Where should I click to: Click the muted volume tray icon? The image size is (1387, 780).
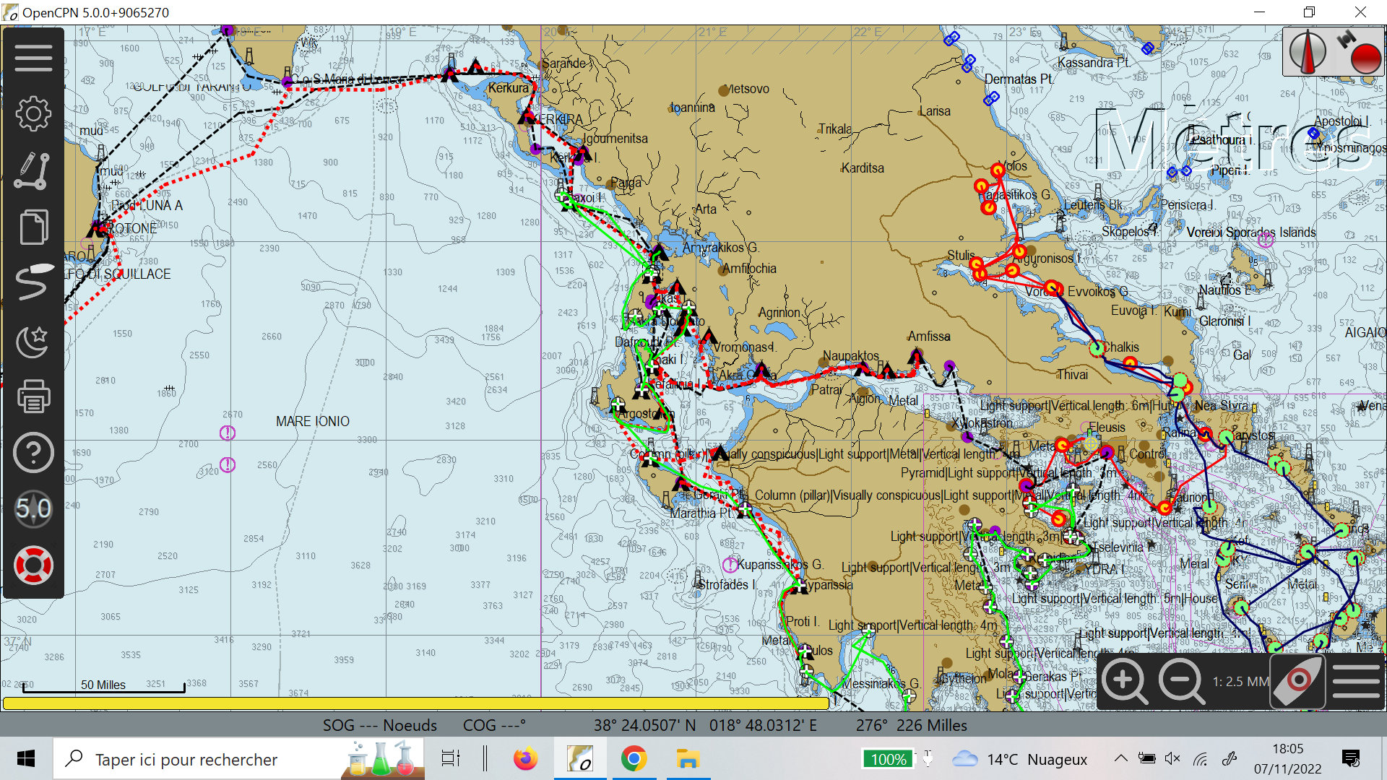(x=1172, y=758)
